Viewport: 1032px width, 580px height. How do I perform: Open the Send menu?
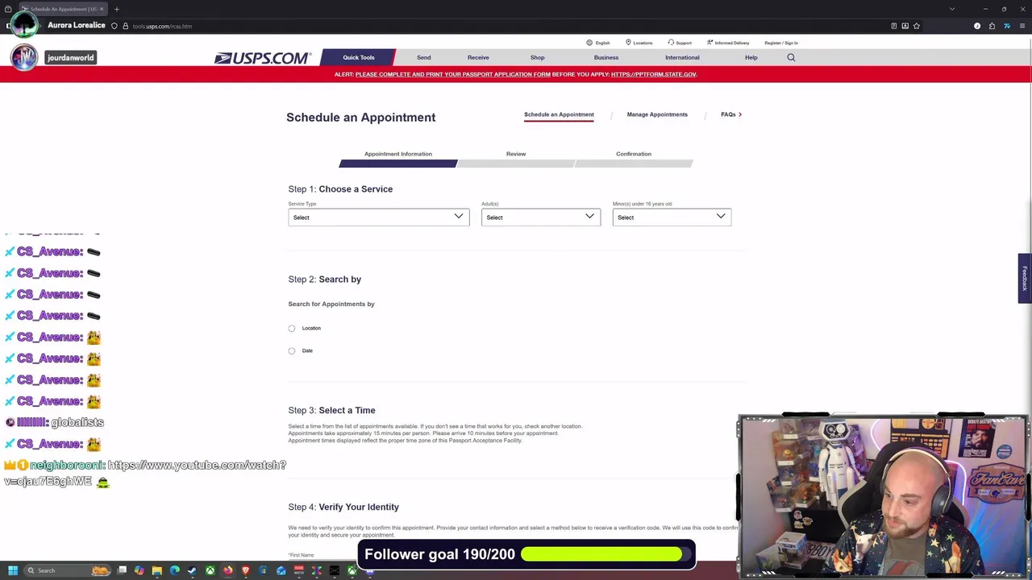[423, 57]
